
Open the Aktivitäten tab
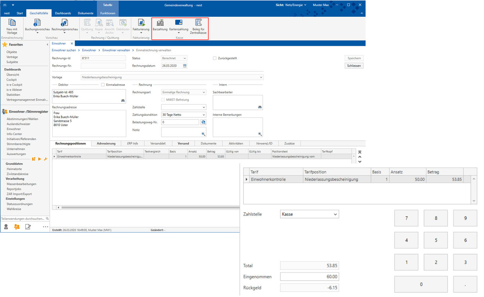click(x=236, y=143)
